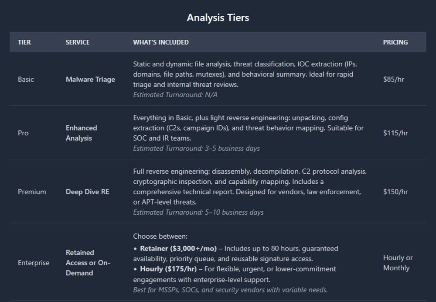Select the Pro tier cell
This screenshot has height=302, width=436.
click(23, 133)
